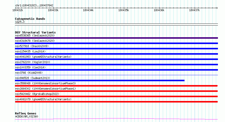Click the DGV Structural Variants track title

35,32
